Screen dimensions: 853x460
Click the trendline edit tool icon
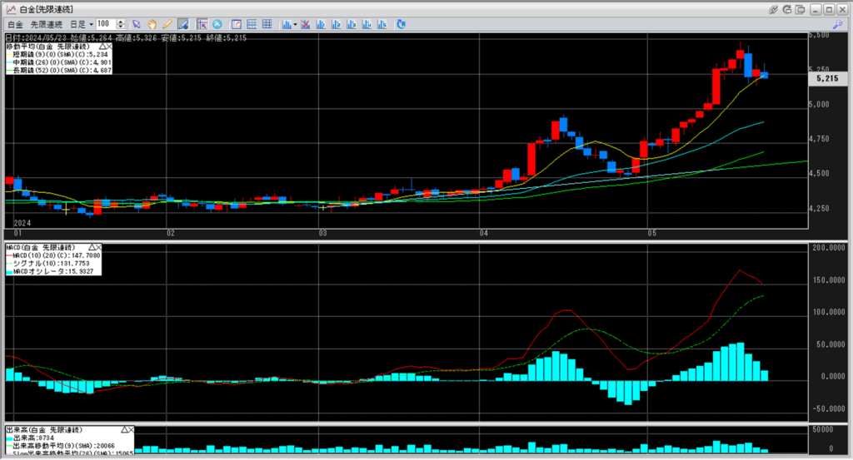point(182,24)
